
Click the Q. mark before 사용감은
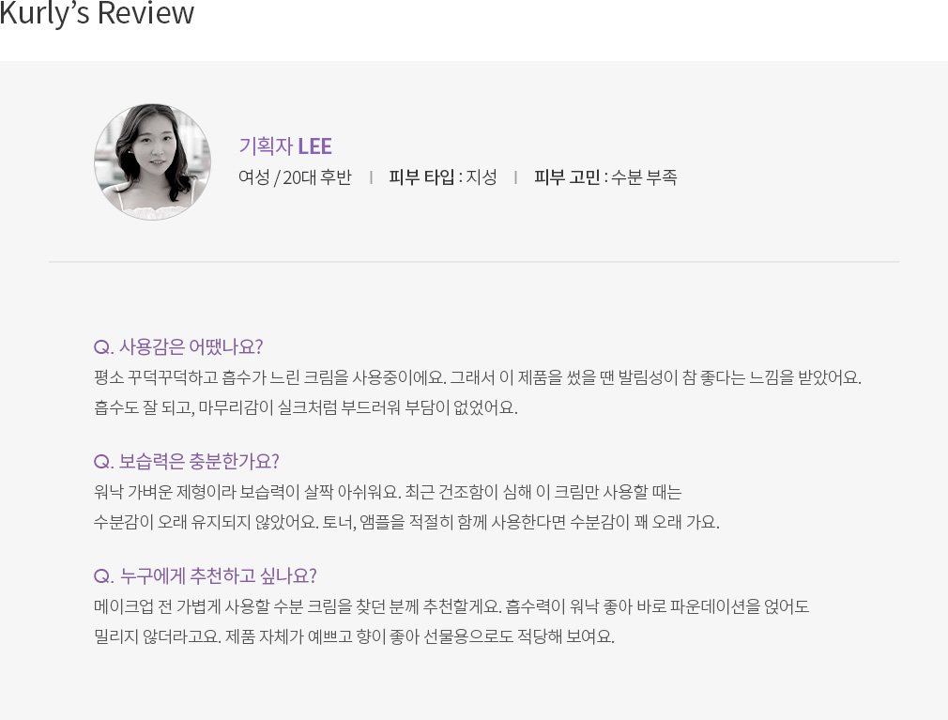pyautogui.click(x=103, y=347)
